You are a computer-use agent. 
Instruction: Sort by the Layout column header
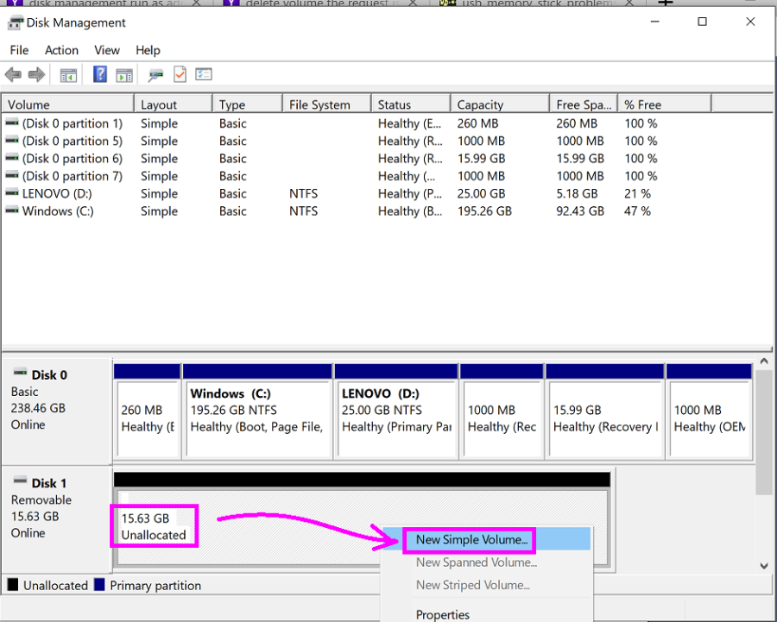click(174, 104)
